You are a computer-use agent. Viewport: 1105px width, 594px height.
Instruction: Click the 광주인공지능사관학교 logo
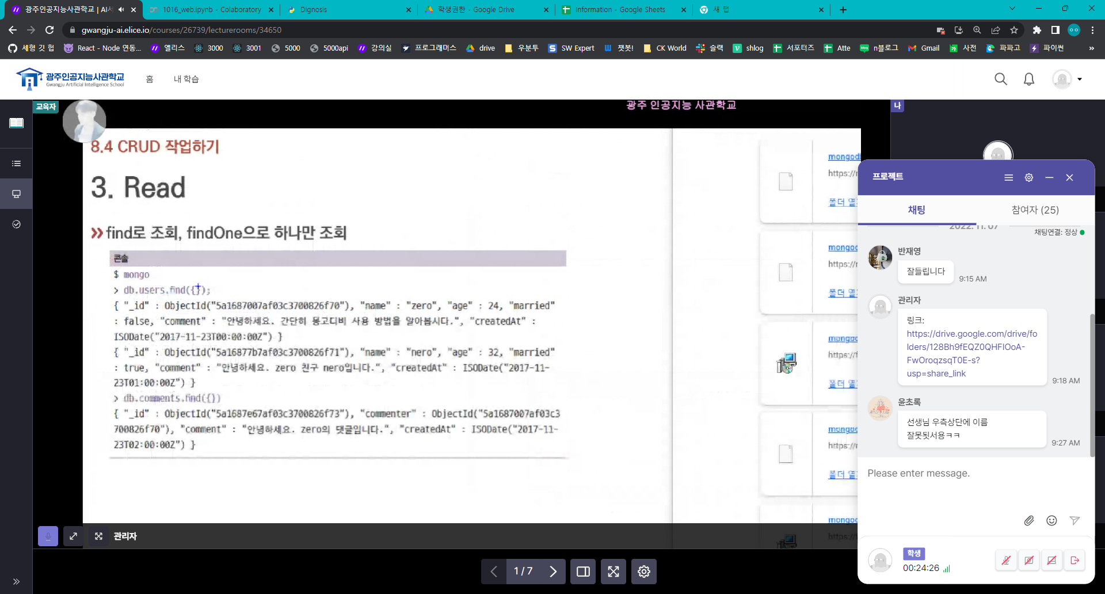pos(70,79)
